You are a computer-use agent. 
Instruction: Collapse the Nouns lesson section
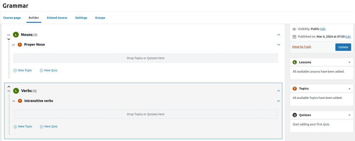click(279, 35)
